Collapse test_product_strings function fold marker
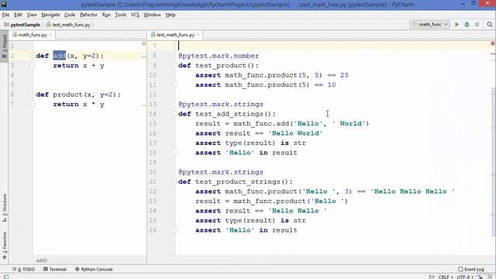This screenshot has height=279, width=496. pyautogui.click(x=174, y=181)
